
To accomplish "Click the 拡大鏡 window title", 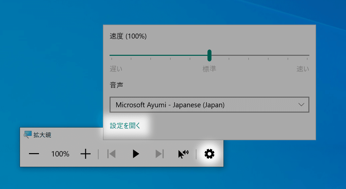I will coord(42,135).
